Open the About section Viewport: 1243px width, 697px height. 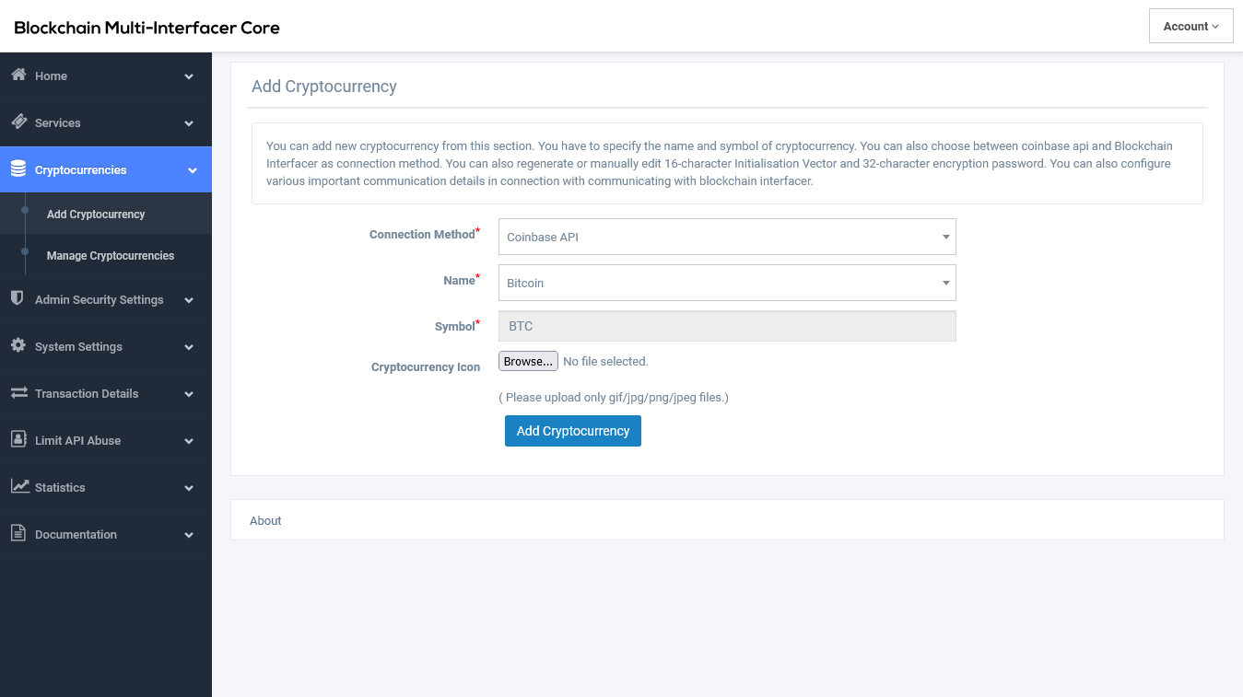click(265, 520)
